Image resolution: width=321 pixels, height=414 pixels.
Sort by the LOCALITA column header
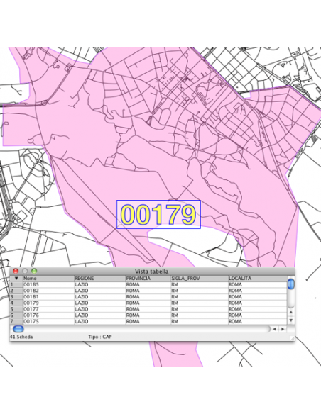[x=258, y=279]
